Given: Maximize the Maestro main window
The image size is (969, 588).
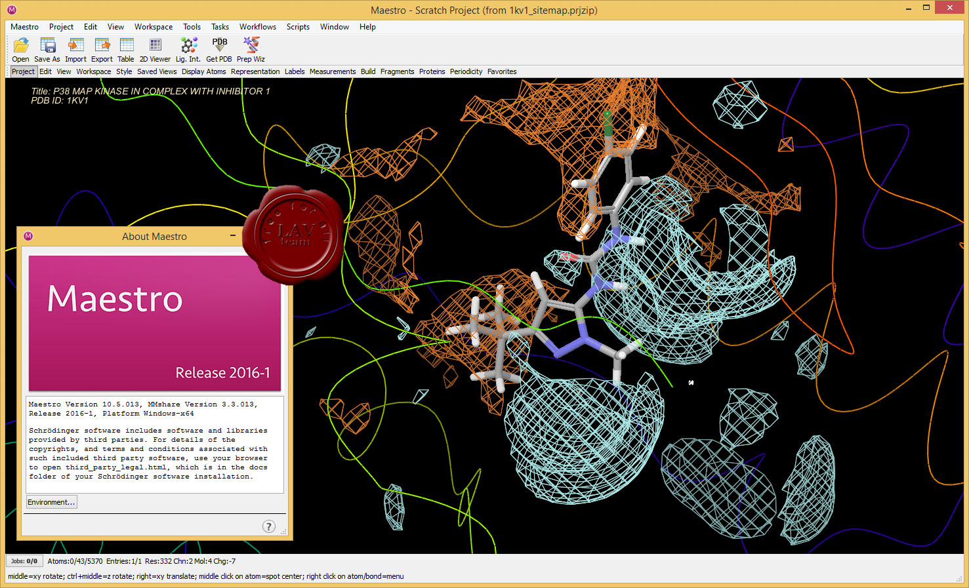Looking at the screenshot, I should (926, 8).
